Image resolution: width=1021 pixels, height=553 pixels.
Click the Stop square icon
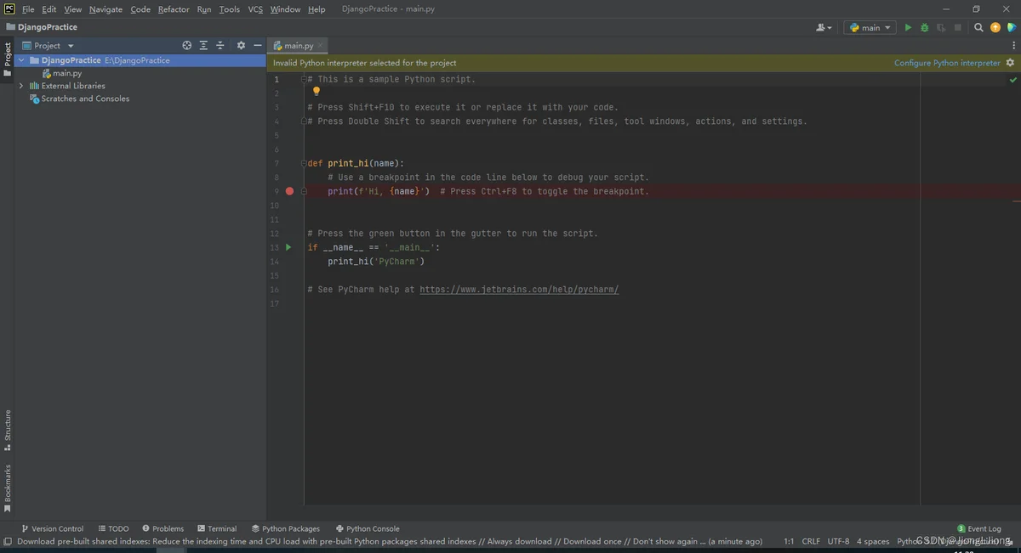[x=958, y=27]
